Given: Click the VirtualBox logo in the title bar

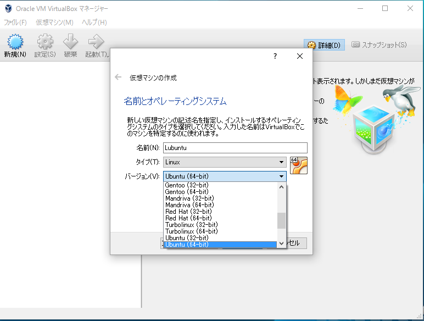Looking at the screenshot, I should point(8,8).
